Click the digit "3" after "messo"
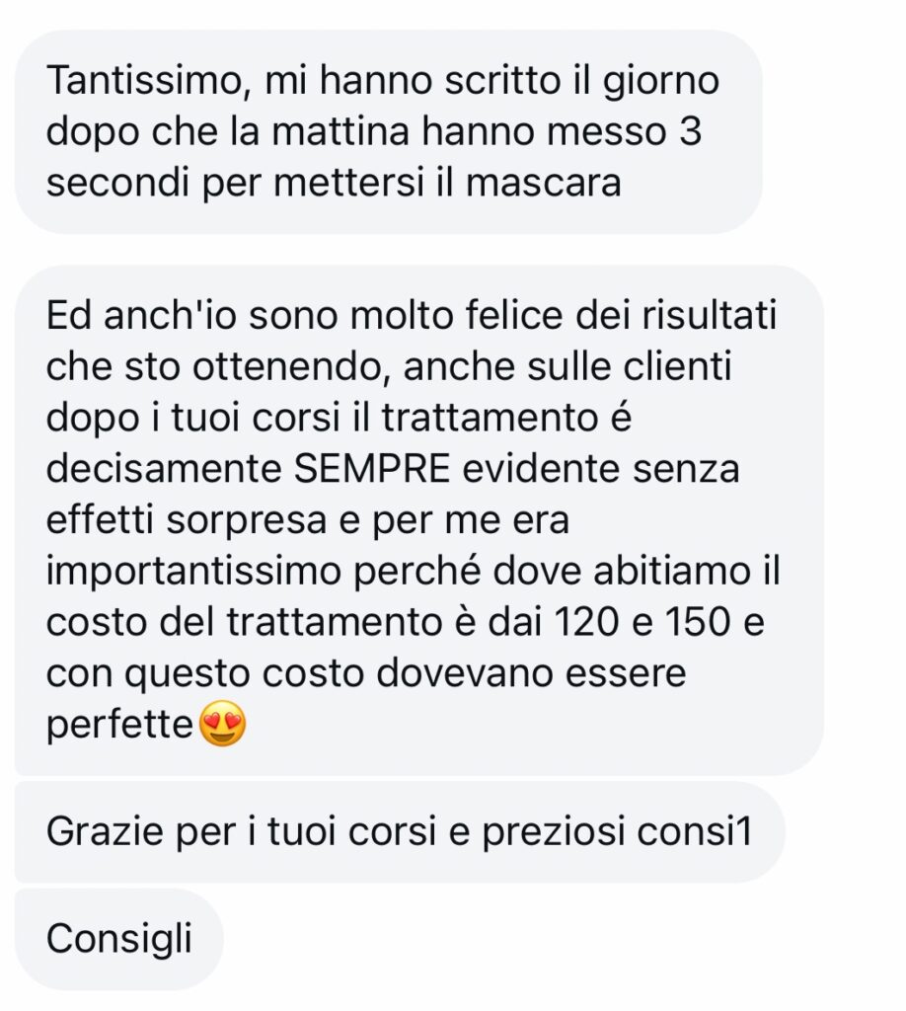Screen dimensions: 906x1011 click(690, 131)
